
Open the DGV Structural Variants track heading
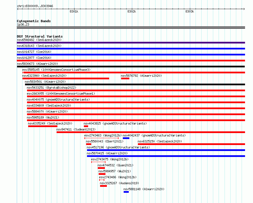(40, 36)
